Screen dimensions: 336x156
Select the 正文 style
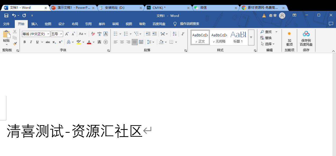pos(200,37)
